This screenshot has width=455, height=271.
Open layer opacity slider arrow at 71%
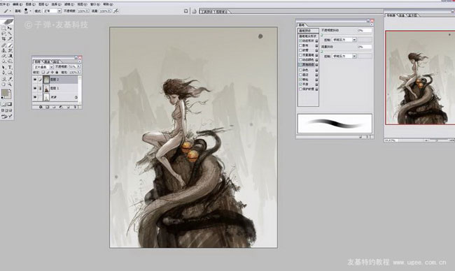78,66
